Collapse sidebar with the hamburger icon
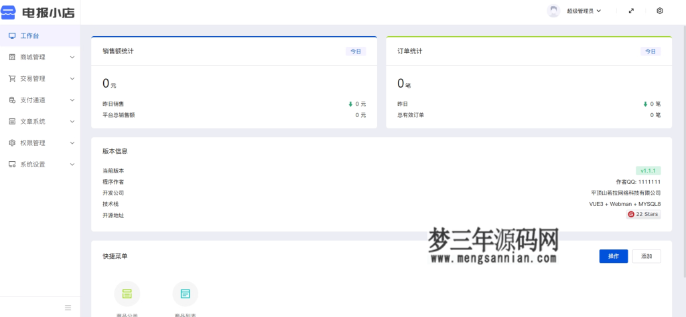 pyautogui.click(x=68, y=308)
